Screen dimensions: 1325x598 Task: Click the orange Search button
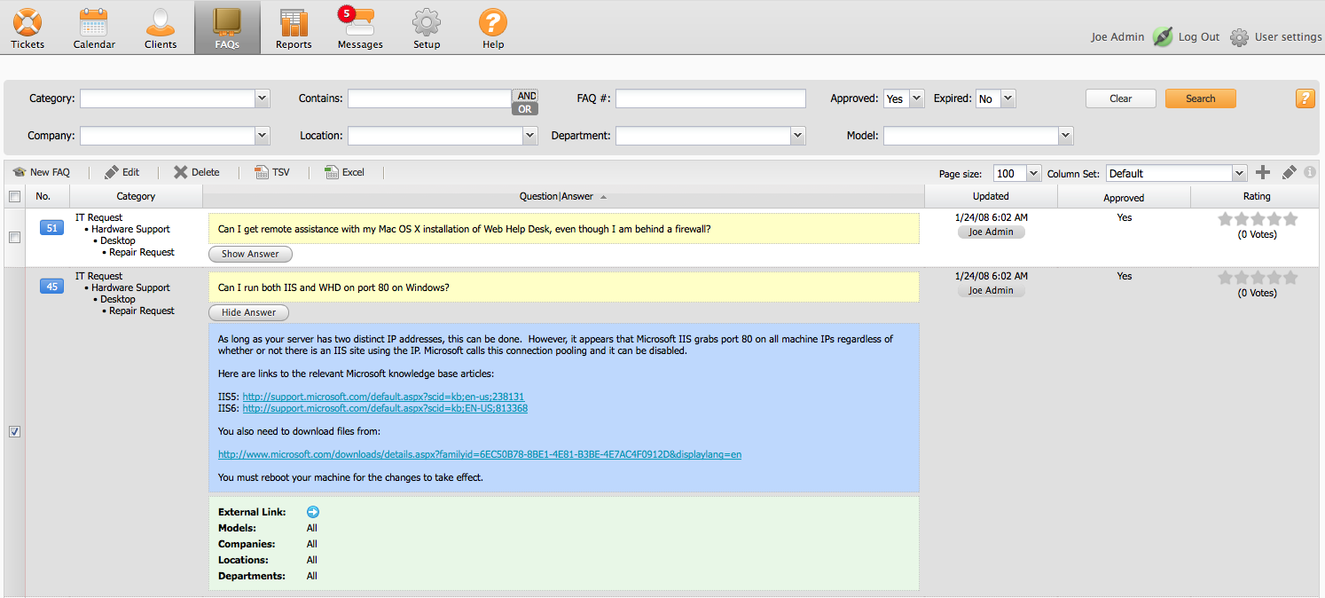coord(1201,98)
